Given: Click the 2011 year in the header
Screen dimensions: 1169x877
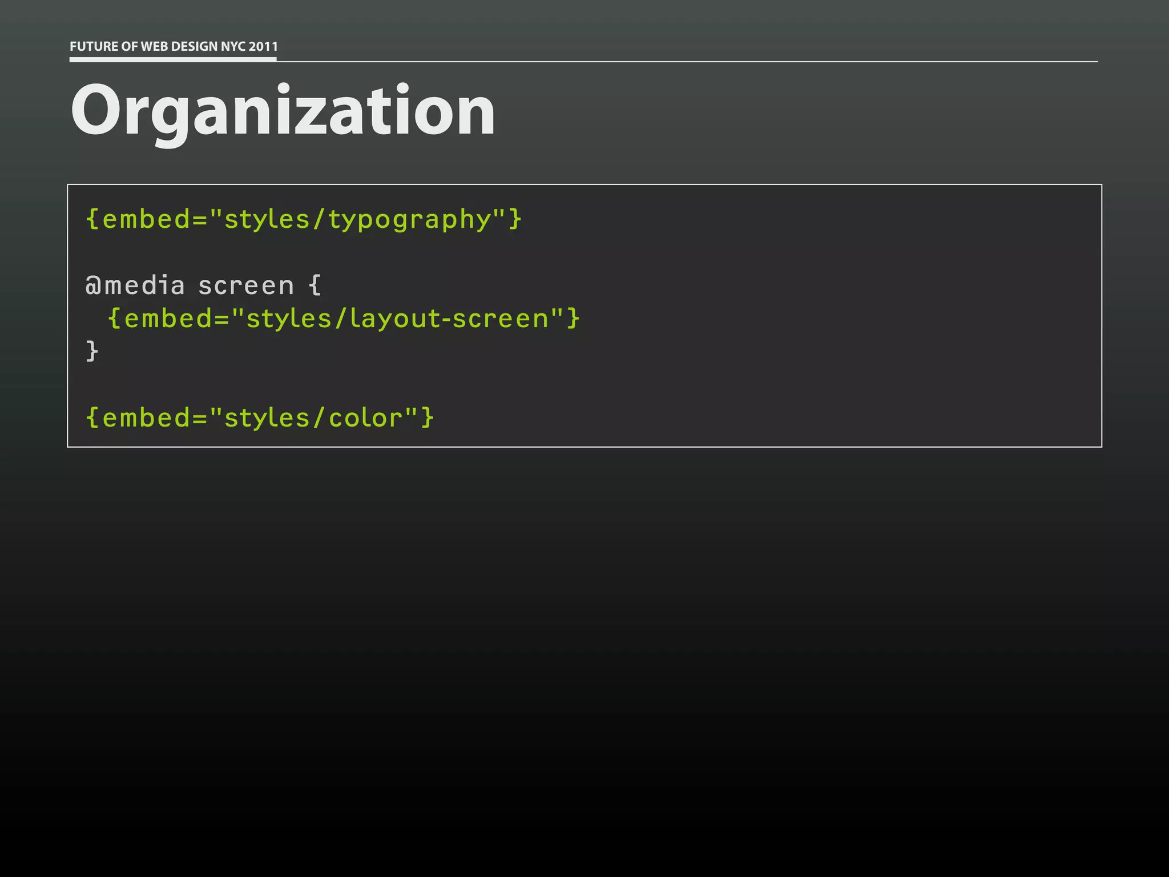Looking at the screenshot, I should click(x=263, y=46).
